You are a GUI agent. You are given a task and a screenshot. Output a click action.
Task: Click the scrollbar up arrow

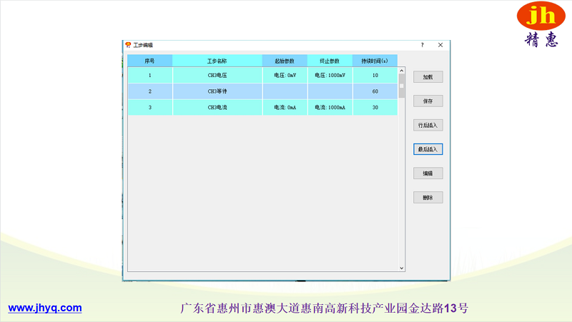[x=401, y=71]
